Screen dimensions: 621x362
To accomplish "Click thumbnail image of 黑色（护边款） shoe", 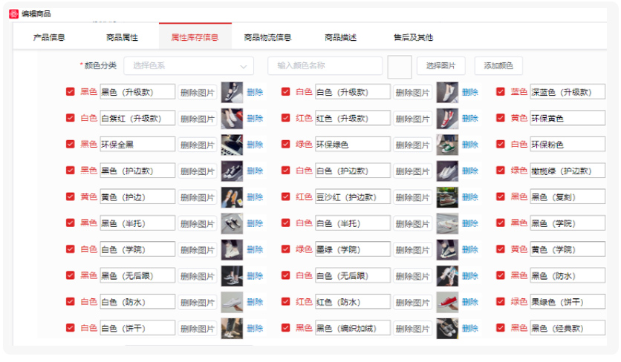I will coord(232,171).
